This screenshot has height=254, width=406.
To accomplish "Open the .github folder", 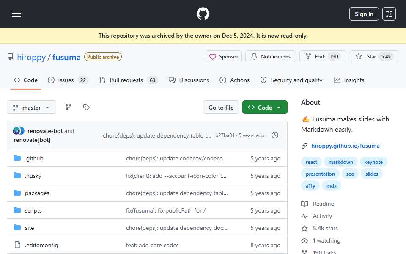I will [x=34, y=158].
